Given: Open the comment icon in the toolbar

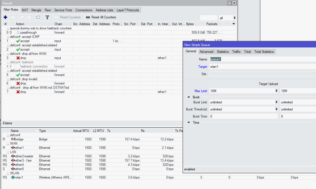Looking at the screenshot, I should pyautogui.click(x=38, y=17).
